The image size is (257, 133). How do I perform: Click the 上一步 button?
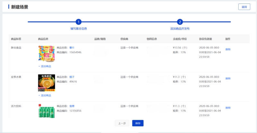(x=122, y=123)
